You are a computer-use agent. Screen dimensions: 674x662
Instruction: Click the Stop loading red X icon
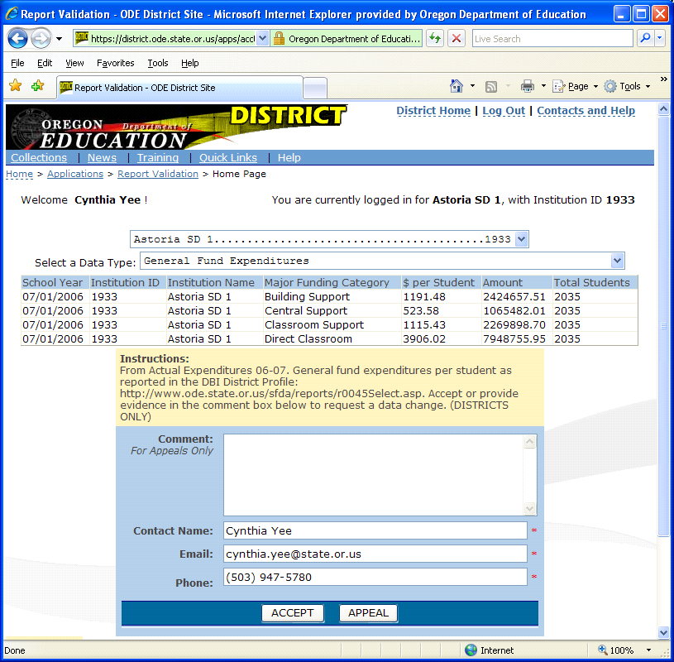tap(456, 39)
